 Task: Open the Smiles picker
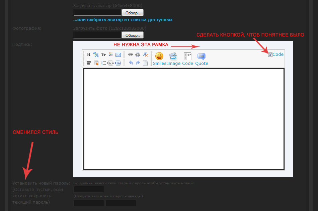[x=160, y=59]
